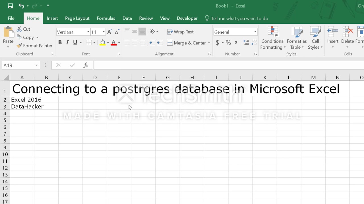Viewport: 364px width, 204px height.
Task: Open Number format dialog launcher
Action: pyautogui.click(x=255, y=54)
